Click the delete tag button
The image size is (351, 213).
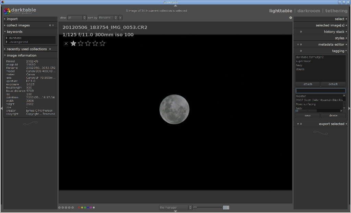[x=333, y=116]
